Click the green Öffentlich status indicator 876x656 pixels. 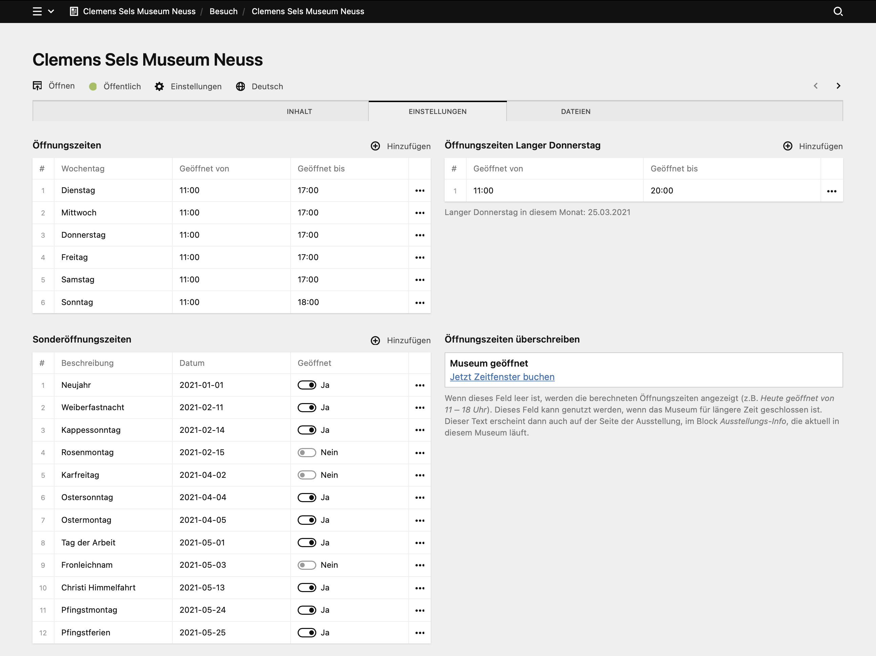[x=93, y=86]
